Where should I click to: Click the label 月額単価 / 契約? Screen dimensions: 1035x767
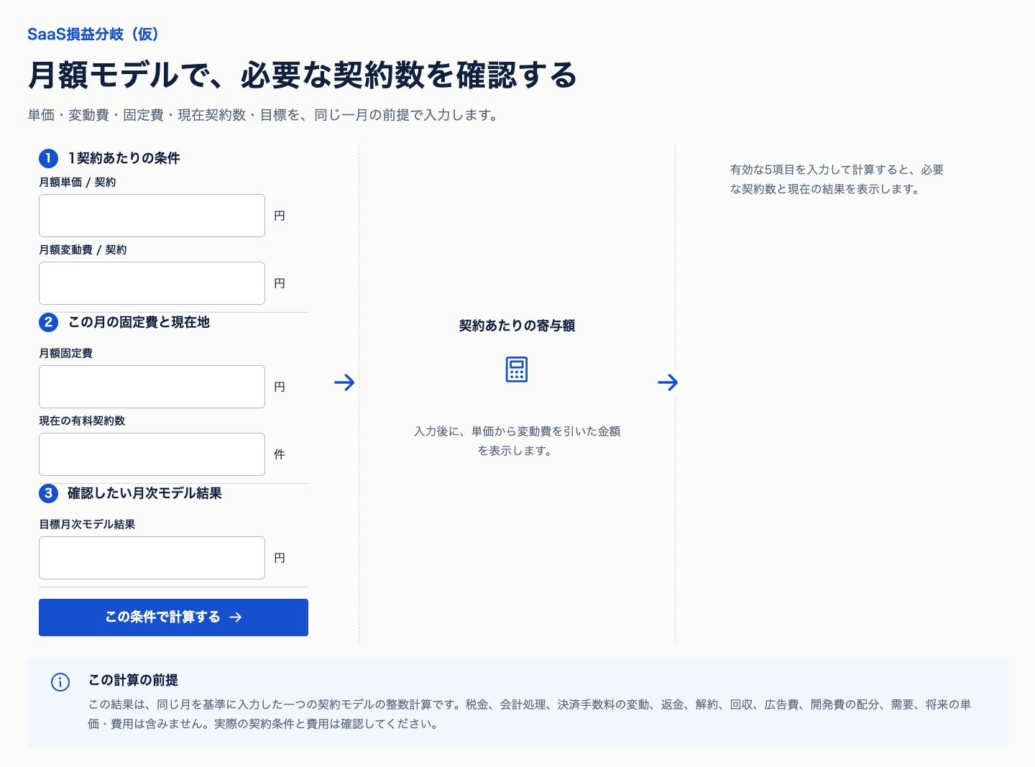click(78, 183)
